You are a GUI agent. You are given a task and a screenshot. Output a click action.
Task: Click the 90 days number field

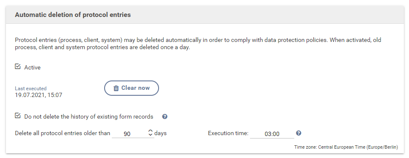click(x=130, y=134)
